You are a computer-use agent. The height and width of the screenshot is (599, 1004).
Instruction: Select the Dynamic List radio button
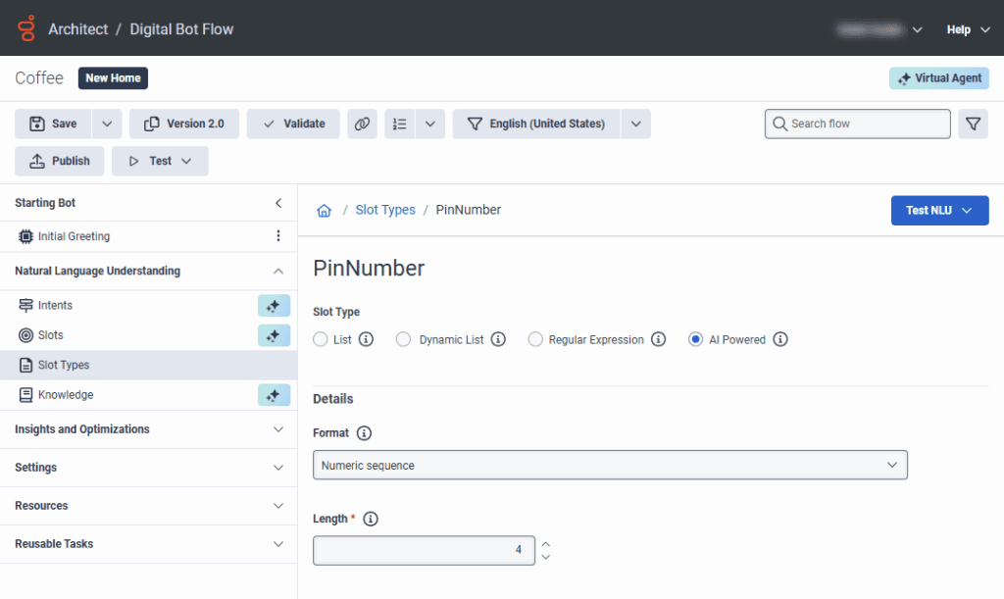403,339
